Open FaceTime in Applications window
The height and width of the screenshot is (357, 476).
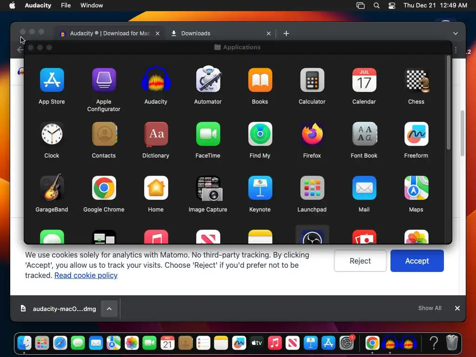point(208,134)
